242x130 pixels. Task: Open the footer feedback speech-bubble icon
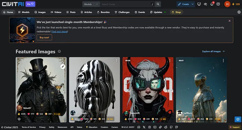click(x=176, y=127)
